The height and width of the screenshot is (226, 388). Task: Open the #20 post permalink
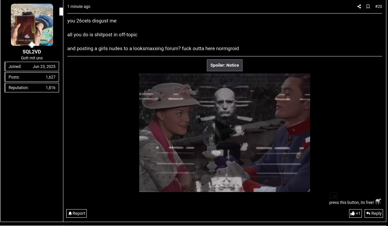(x=378, y=7)
